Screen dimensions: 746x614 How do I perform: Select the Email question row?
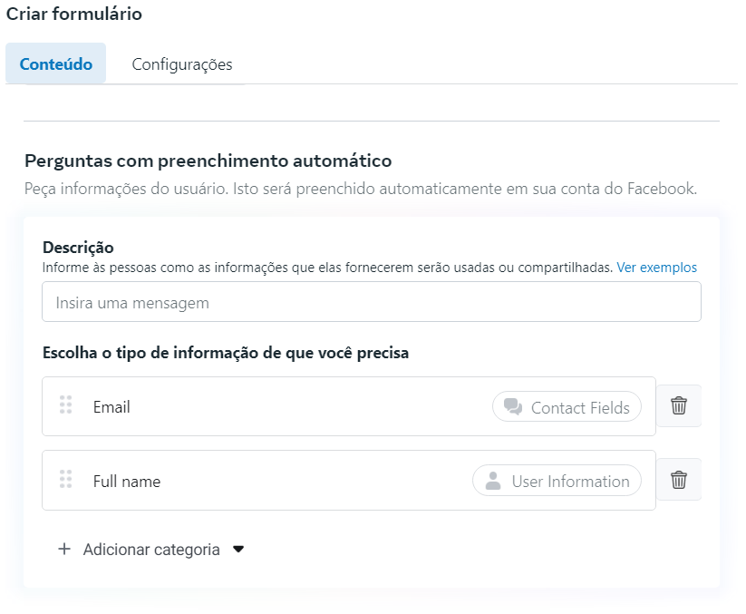pos(272,407)
